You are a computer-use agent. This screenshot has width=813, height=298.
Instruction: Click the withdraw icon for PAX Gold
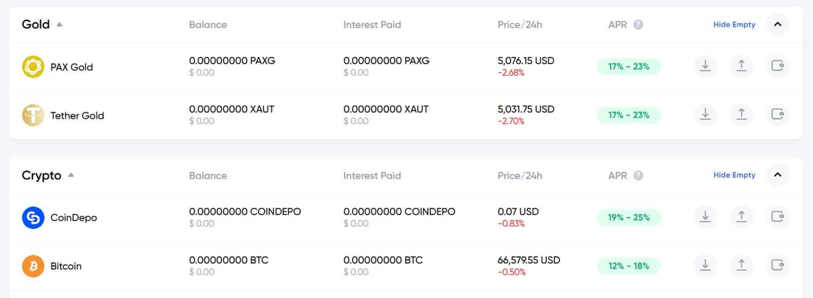pos(741,67)
